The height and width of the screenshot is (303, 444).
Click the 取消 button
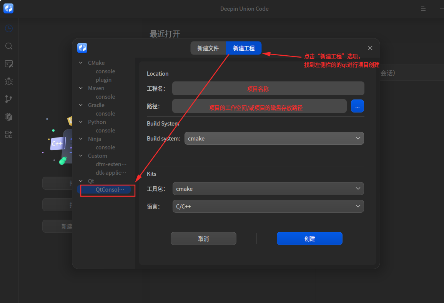tap(203, 238)
